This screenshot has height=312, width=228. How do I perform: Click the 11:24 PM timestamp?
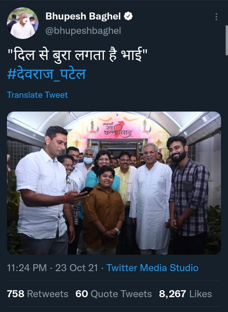pyautogui.click(x=27, y=268)
